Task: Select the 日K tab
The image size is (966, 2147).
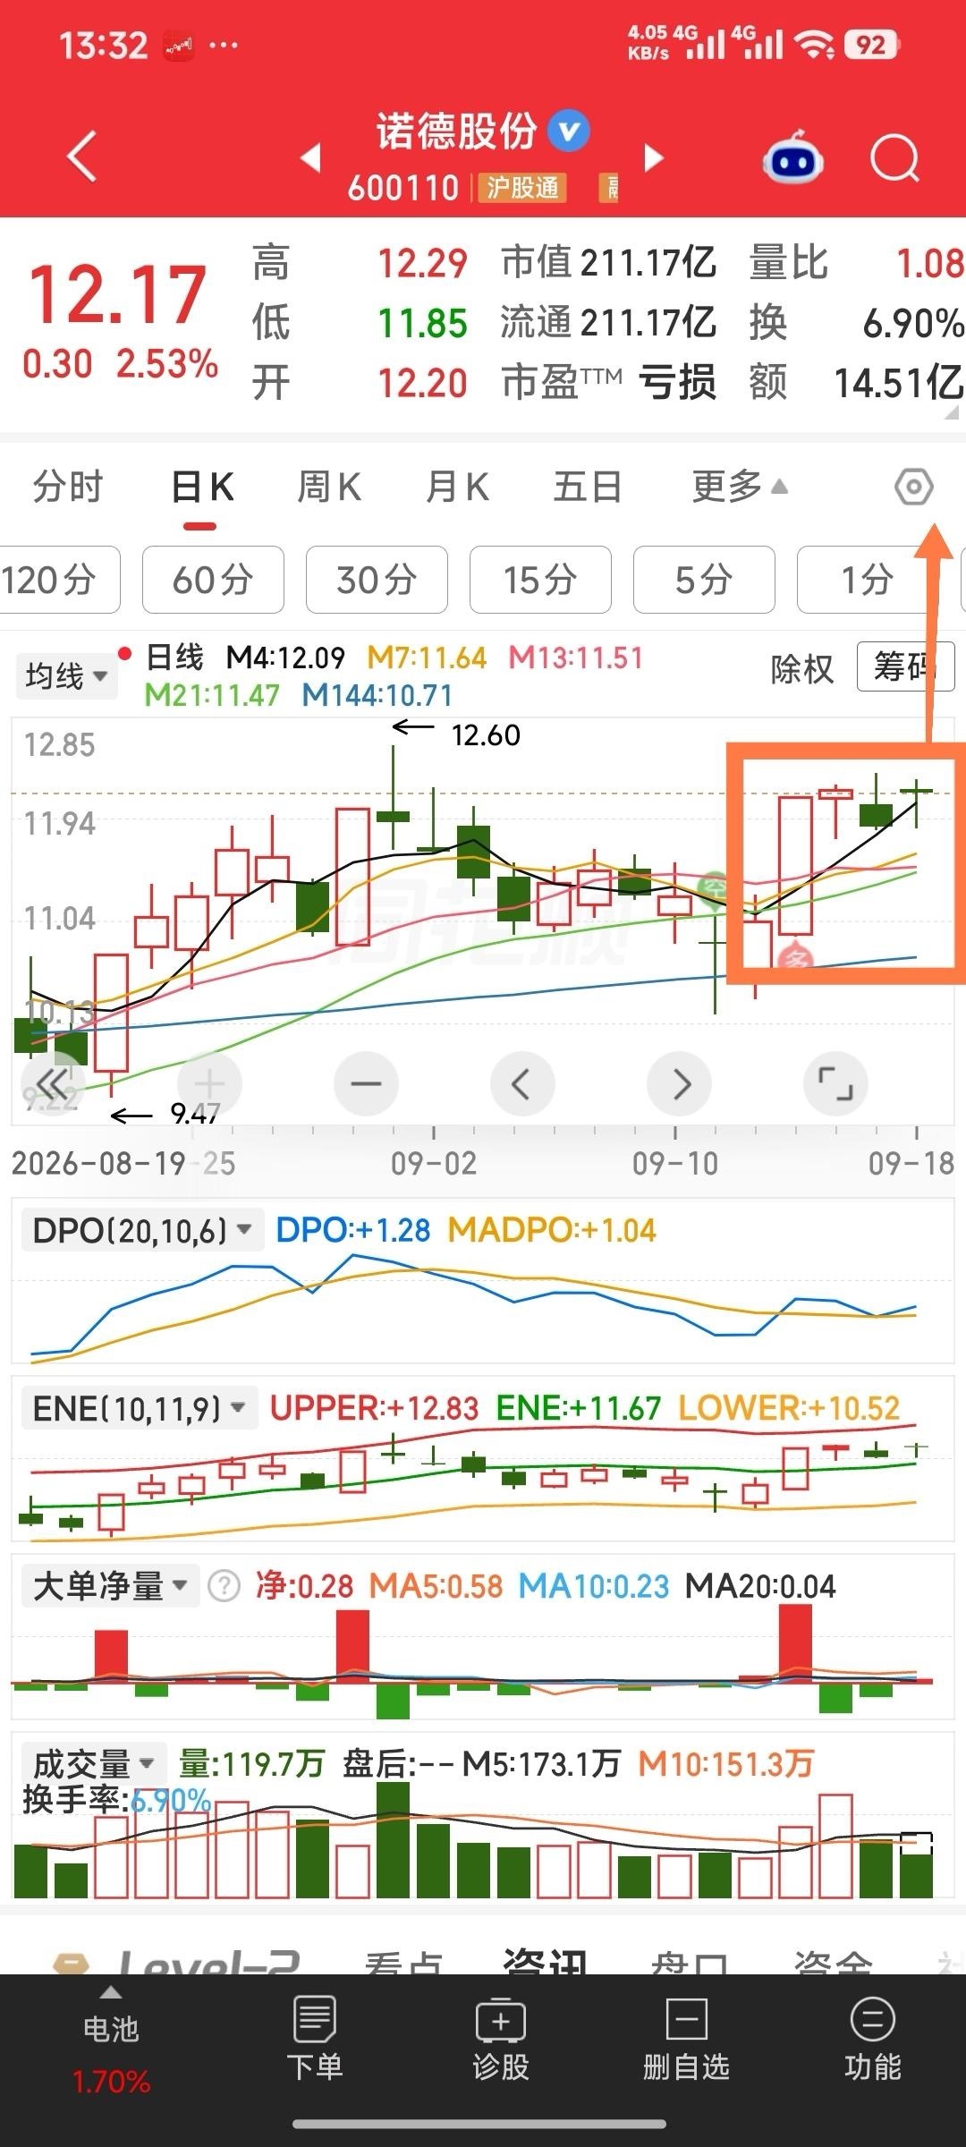Action: pyautogui.click(x=202, y=488)
